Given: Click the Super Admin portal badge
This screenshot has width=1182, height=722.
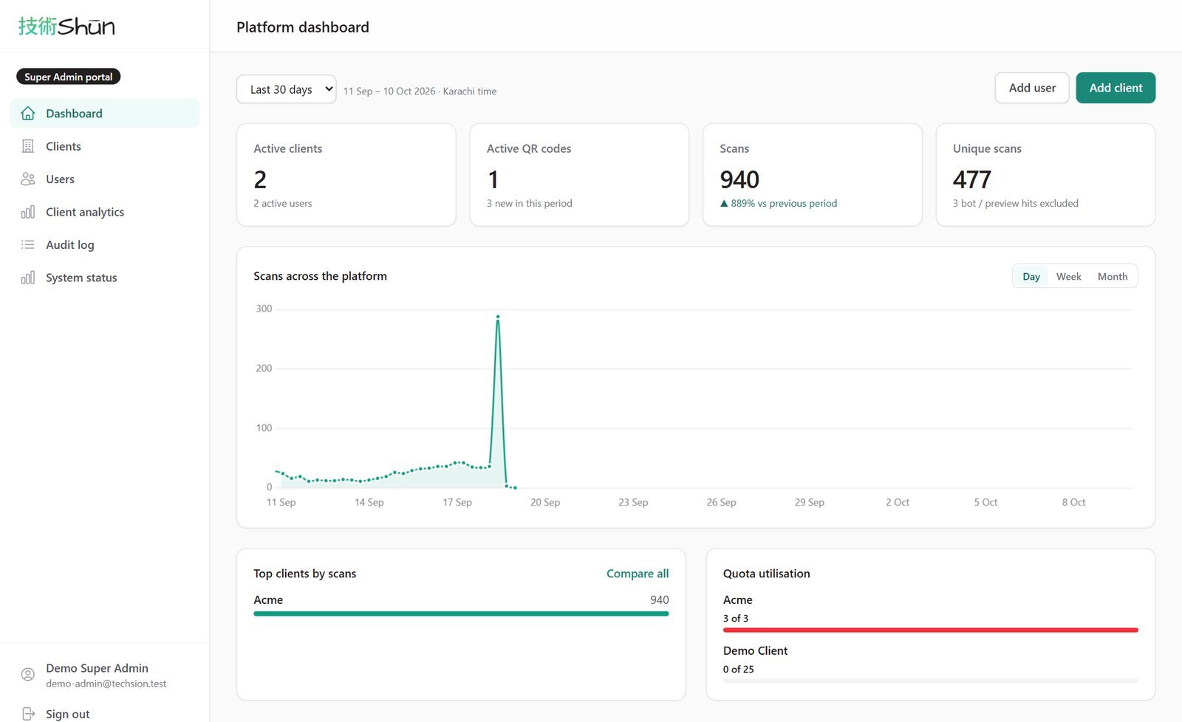Looking at the screenshot, I should tap(68, 77).
